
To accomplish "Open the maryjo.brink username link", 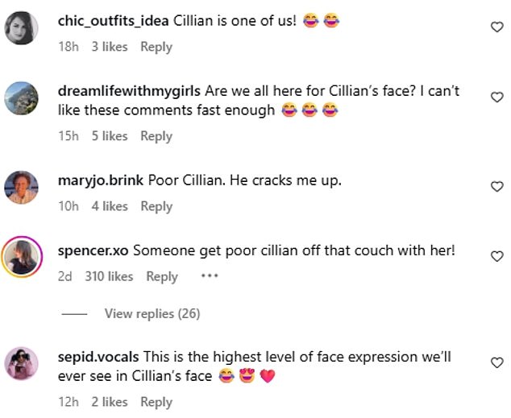I will tap(102, 180).
